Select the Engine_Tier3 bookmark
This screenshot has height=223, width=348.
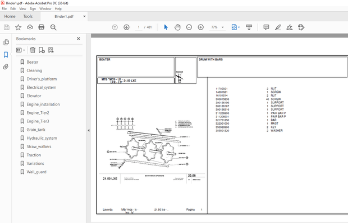pos(38,121)
